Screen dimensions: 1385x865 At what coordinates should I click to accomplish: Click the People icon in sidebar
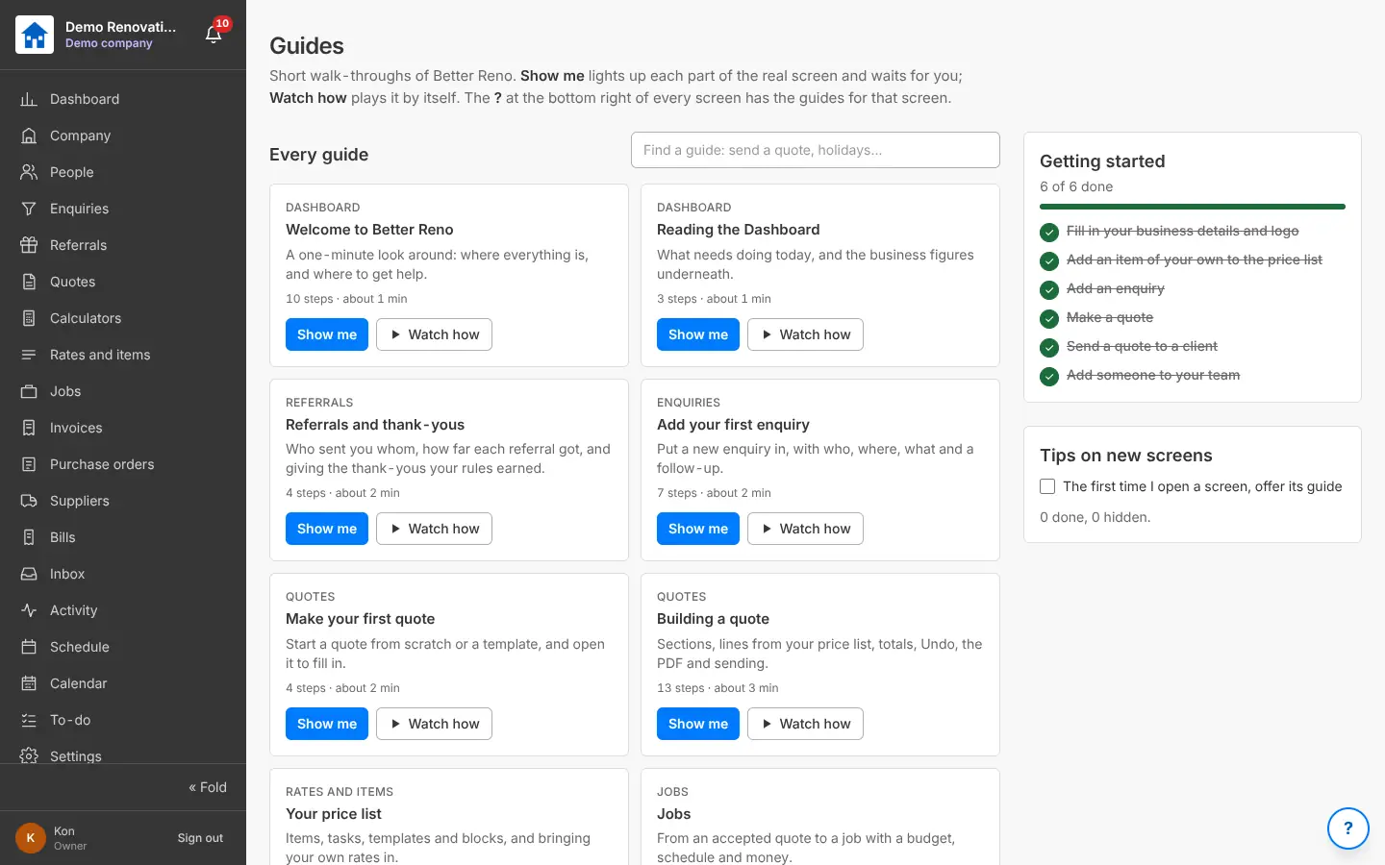29,172
